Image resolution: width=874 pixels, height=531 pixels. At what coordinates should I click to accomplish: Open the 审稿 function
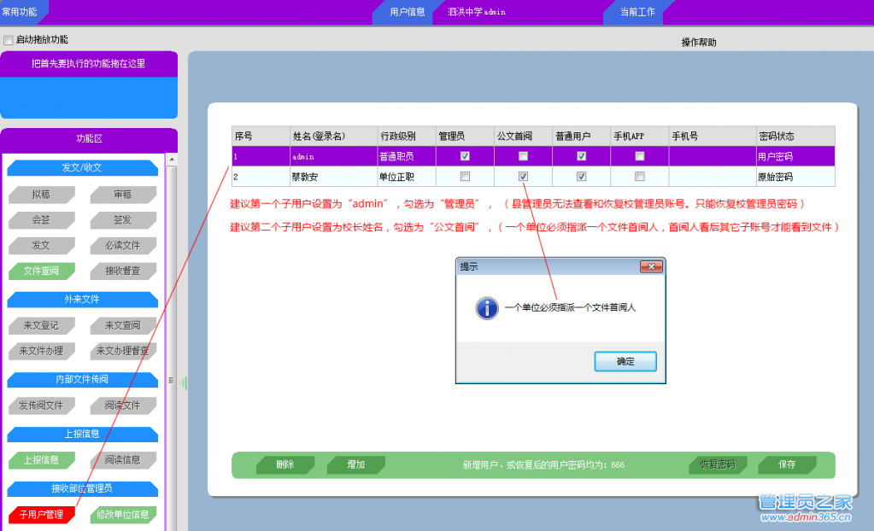[x=123, y=195]
